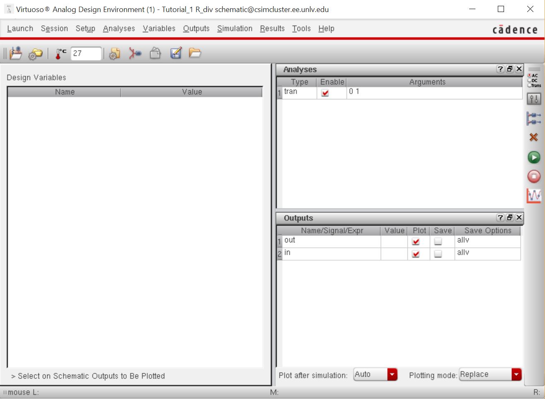Click the '0 1' arguments cell

tap(434, 93)
